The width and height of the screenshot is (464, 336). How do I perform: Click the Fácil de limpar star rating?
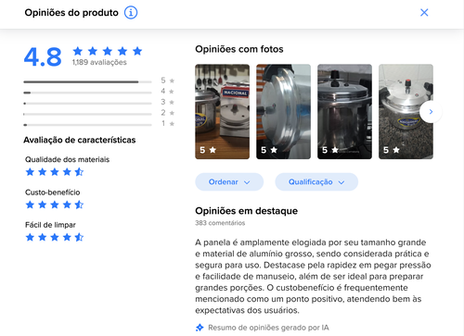point(55,237)
